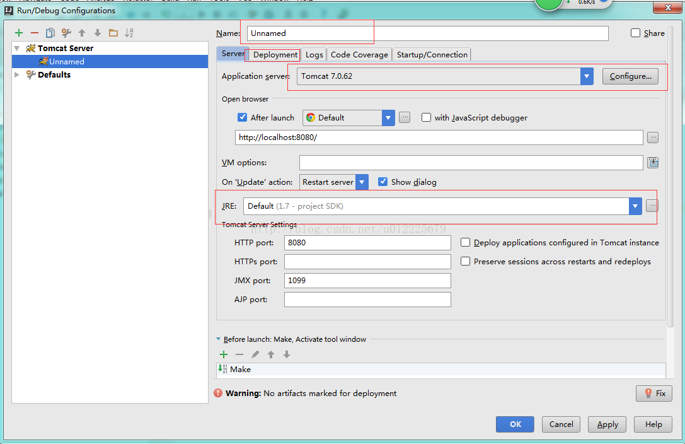The width and height of the screenshot is (685, 444).
Task: Open the Restart server action dropdown
Action: click(x=362, y=182)
